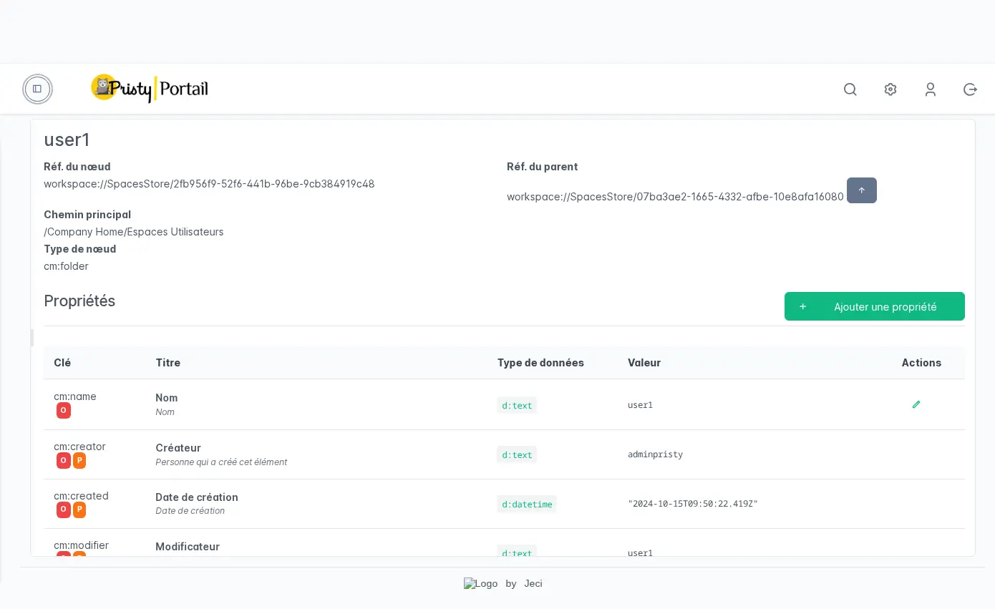Click the Clé column header

(62, 363)
